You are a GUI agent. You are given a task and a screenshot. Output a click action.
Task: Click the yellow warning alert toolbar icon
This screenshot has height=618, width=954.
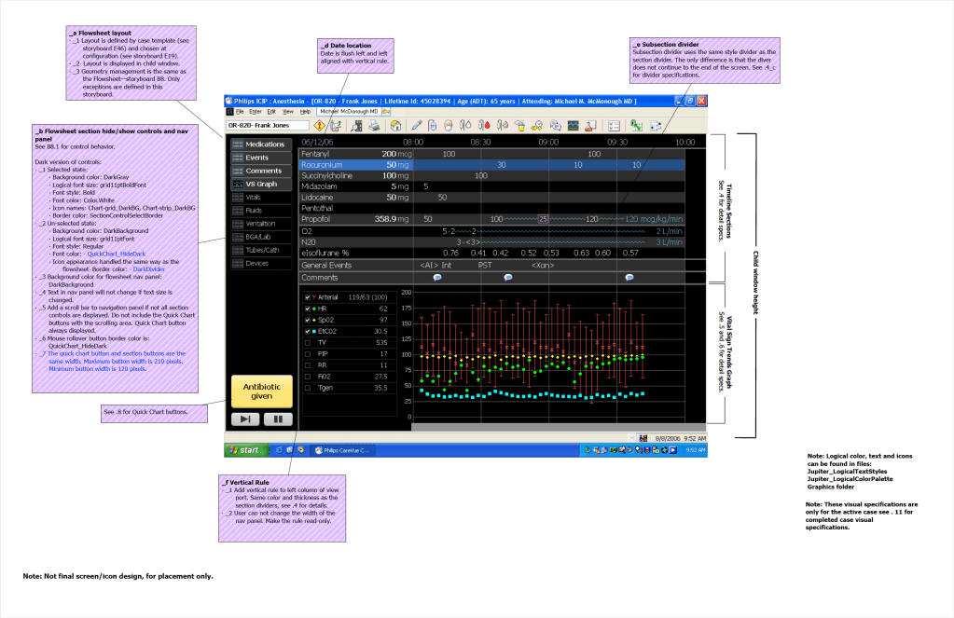320,125
